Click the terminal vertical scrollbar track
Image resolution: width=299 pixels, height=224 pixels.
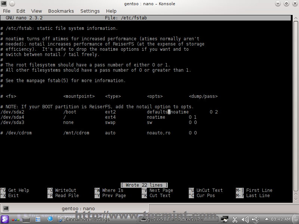[x=296, y=106]
